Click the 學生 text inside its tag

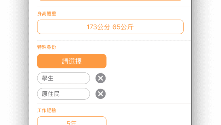pyautogui.click(x=48, y=78)
